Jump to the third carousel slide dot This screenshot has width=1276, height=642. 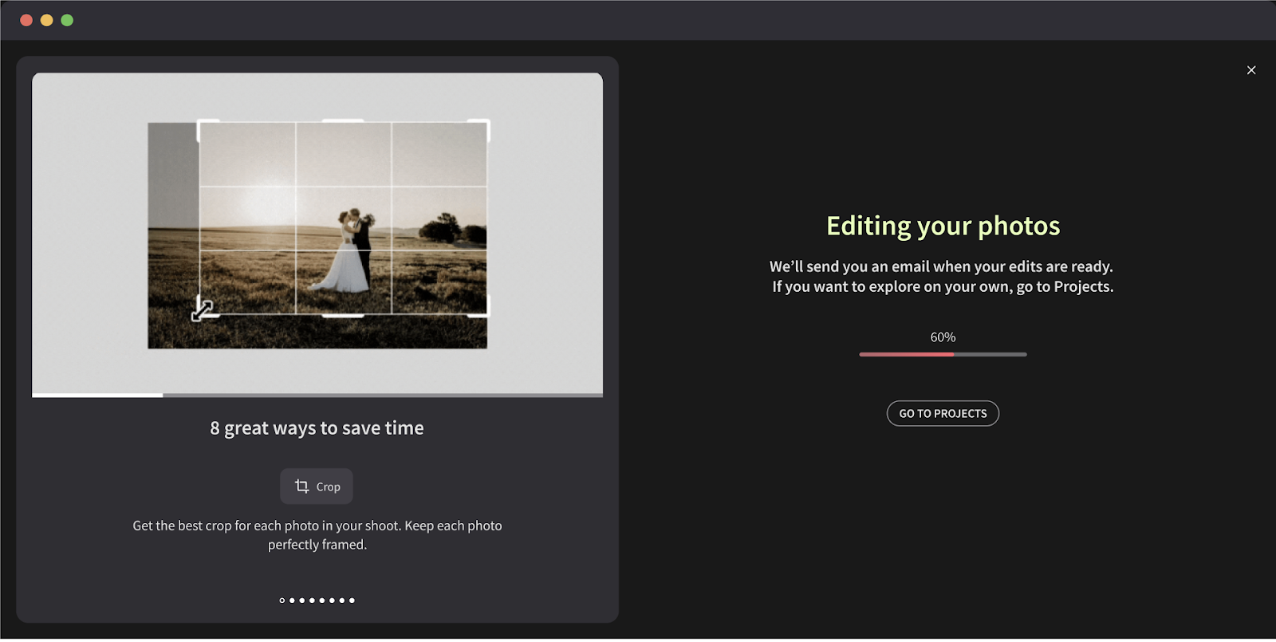click(x=302, y=601)
